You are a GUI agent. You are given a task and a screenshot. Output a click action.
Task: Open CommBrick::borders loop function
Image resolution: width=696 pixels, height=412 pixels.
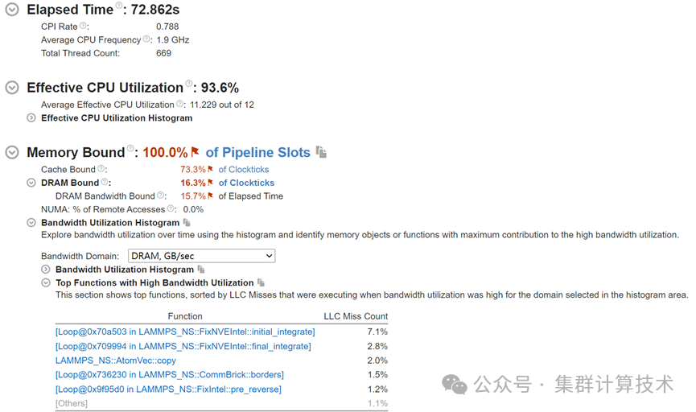169,375
